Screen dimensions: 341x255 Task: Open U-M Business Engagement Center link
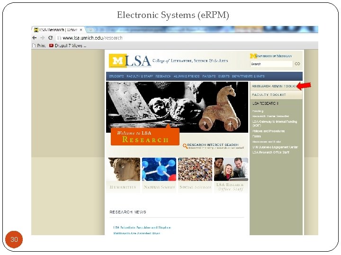275,147
